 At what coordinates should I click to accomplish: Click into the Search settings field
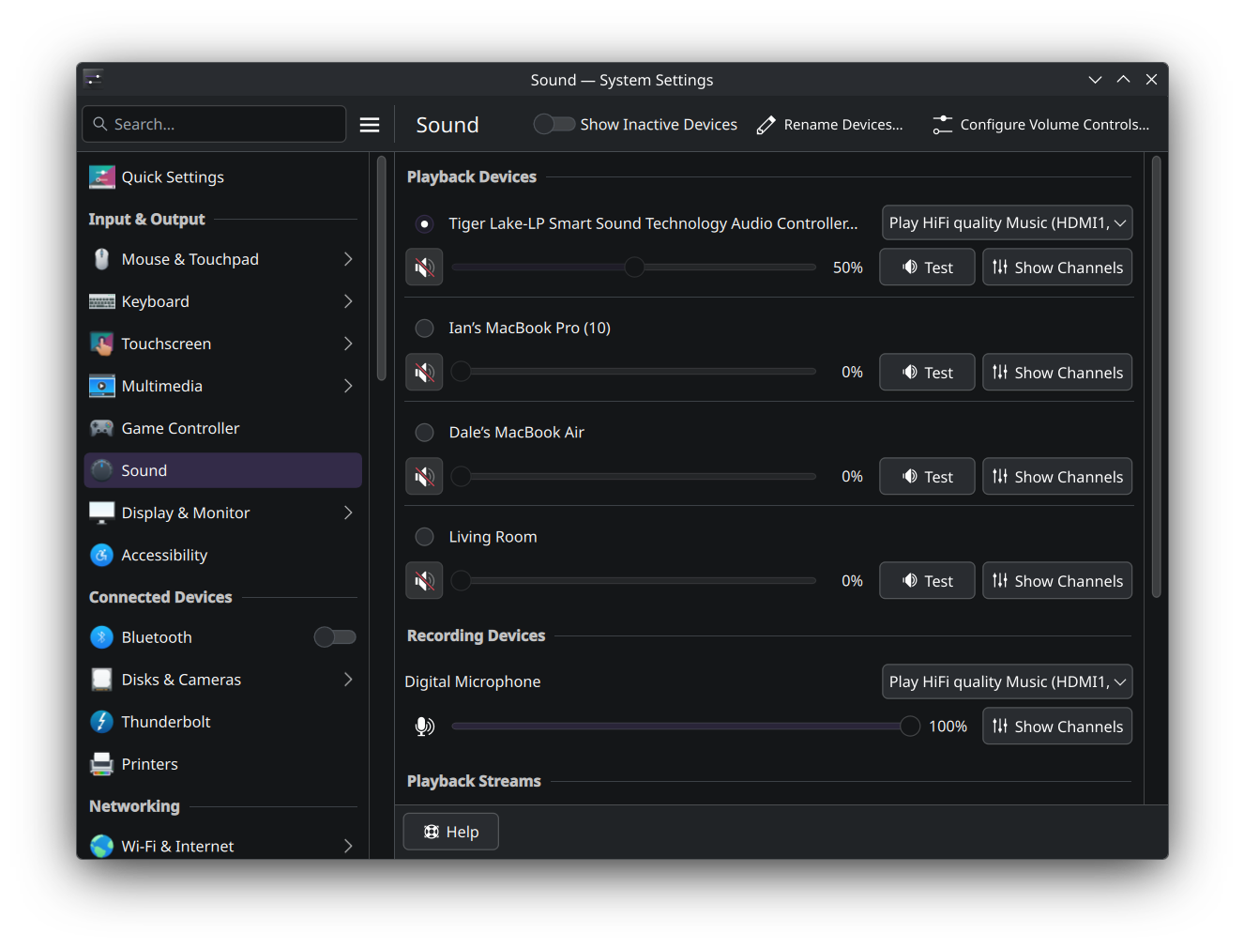tap(225, 125)
